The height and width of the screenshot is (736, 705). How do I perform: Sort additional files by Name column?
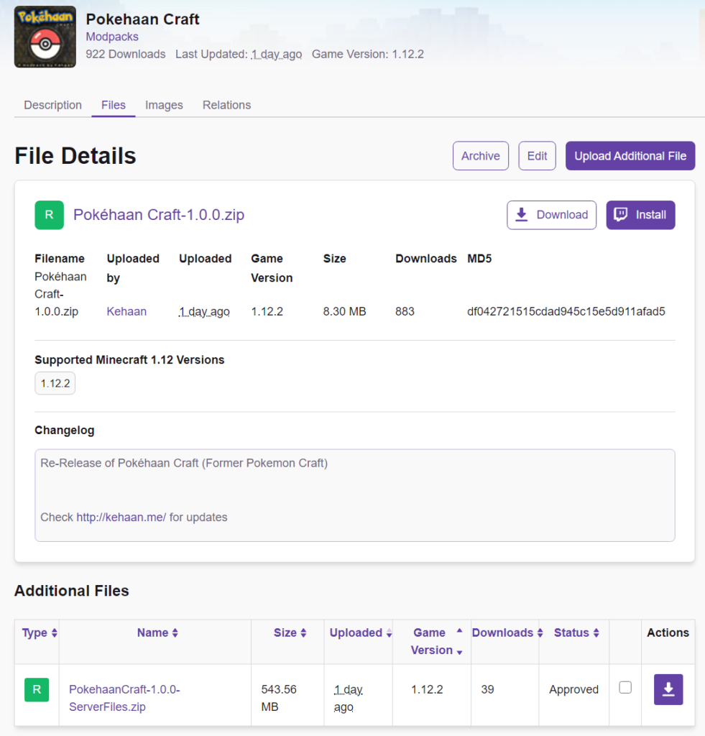(x=157, y=632)
